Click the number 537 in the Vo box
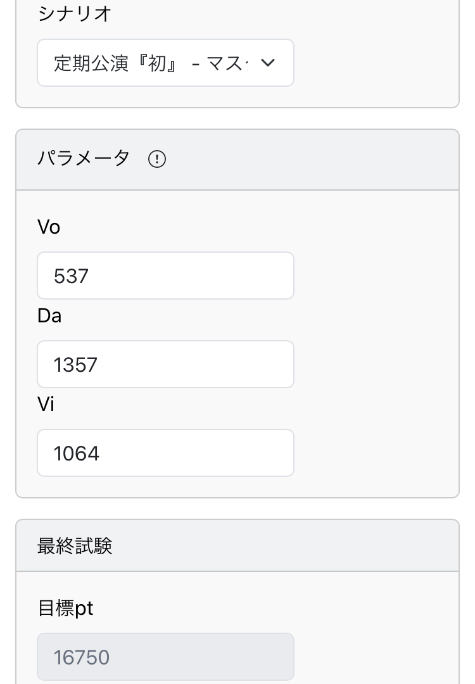The width and height of the screenshot is (475, 684). (71, 276)
